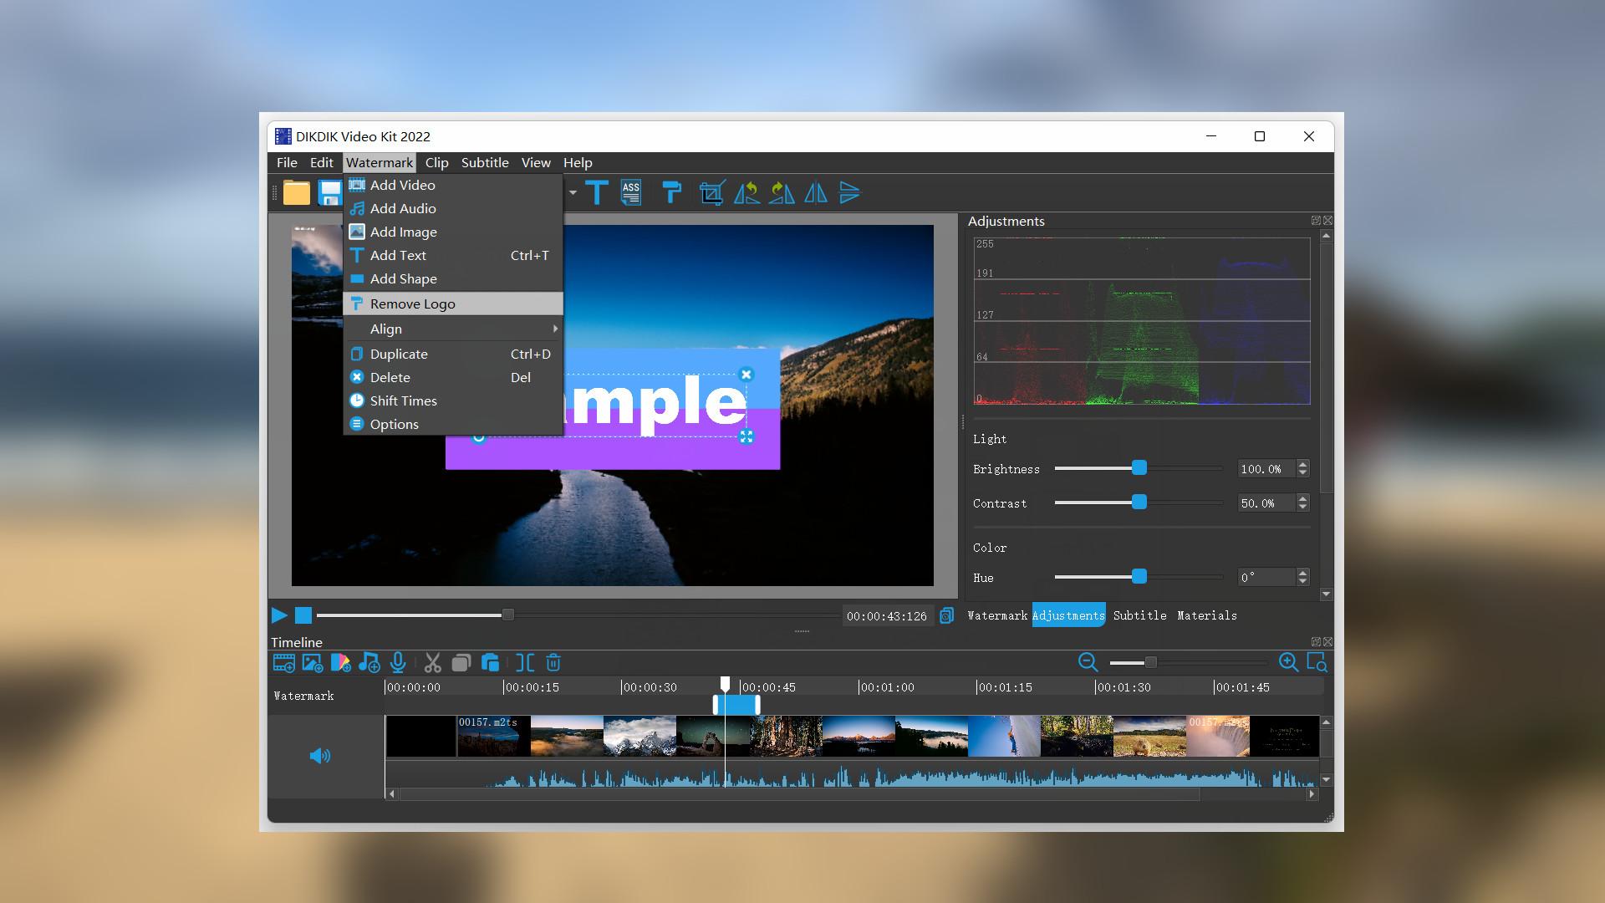
Task: Open the Clip menu
Action: tap(436, 162)
